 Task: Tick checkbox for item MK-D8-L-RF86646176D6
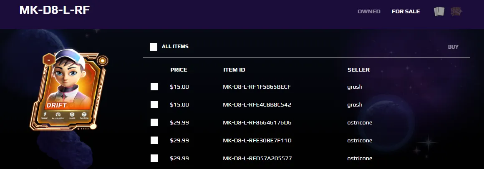coord(154,122)
